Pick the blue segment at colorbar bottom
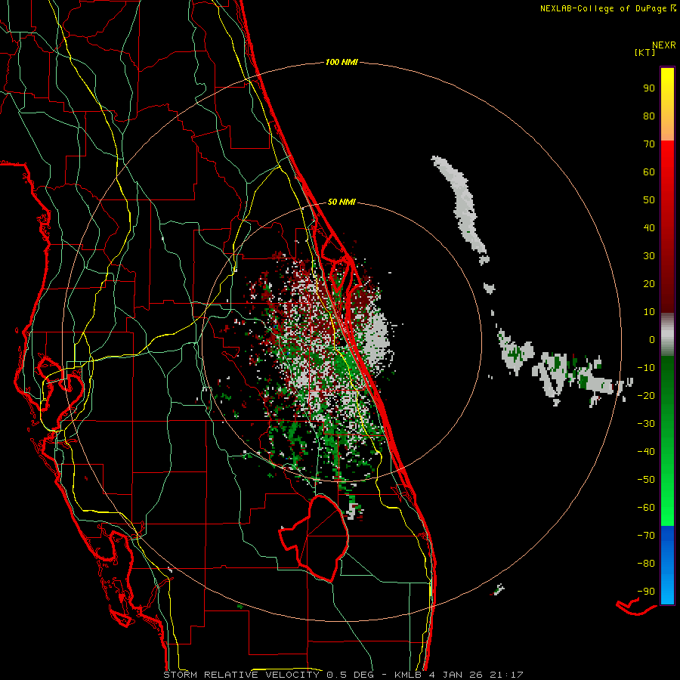Viewport: 680px width, 680px height. (667, 565)
